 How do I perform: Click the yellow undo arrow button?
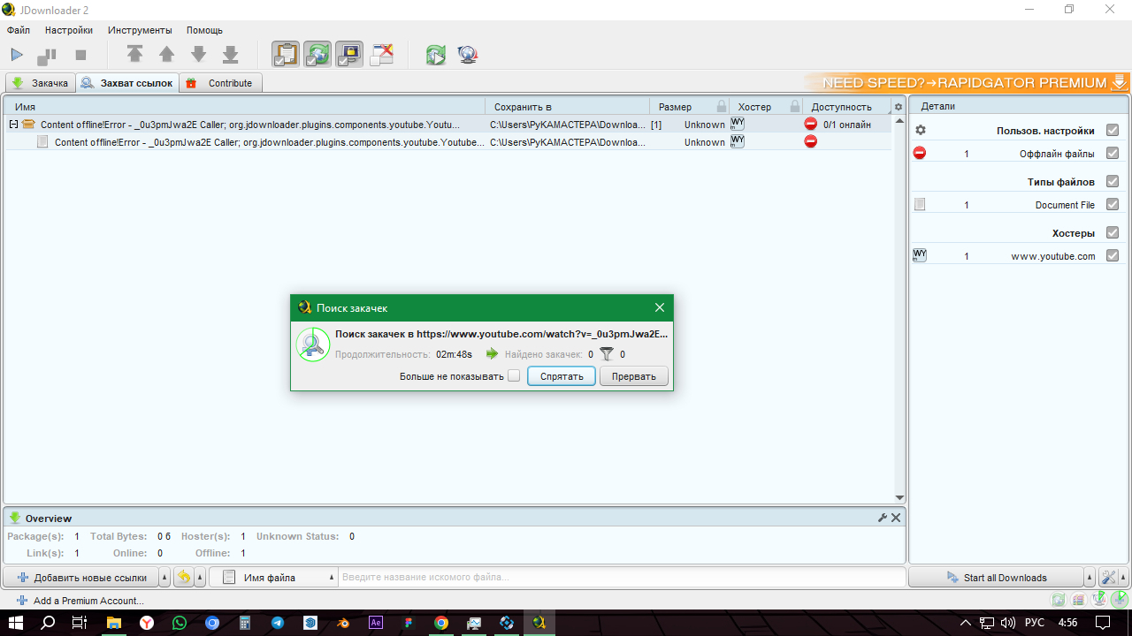pyautogui.click(x=184, y=578)
